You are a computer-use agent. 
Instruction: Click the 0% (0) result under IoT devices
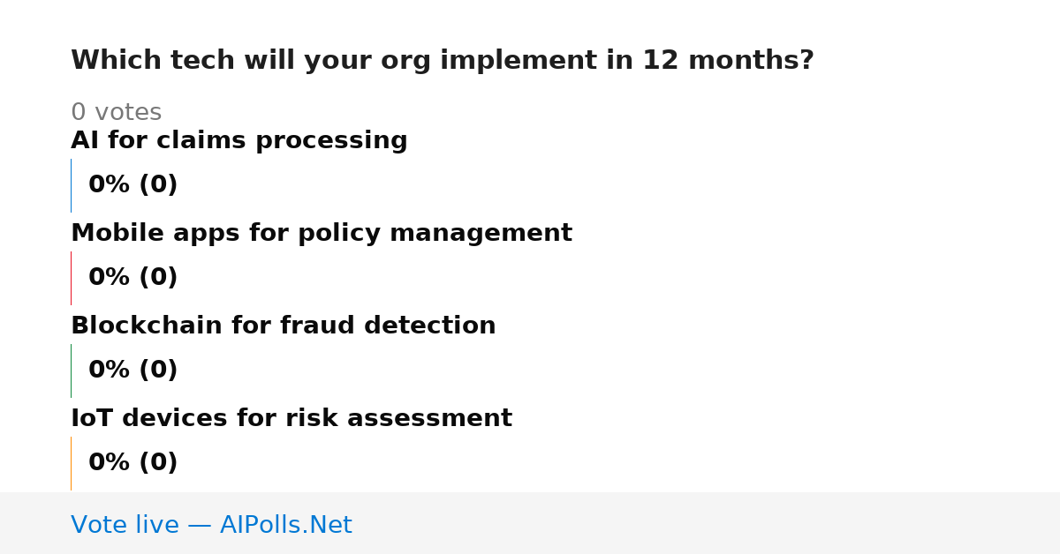[133, 463]
